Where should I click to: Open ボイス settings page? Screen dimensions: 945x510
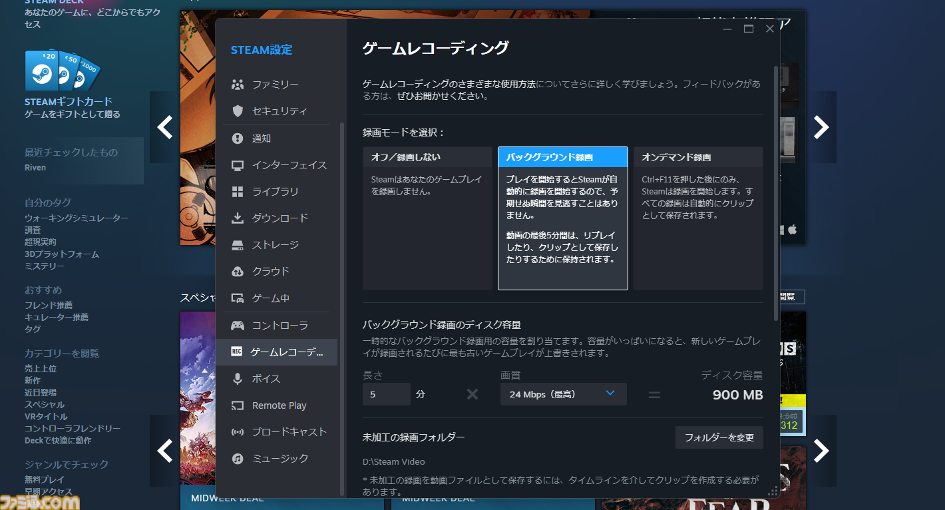[x=276, y=379]
